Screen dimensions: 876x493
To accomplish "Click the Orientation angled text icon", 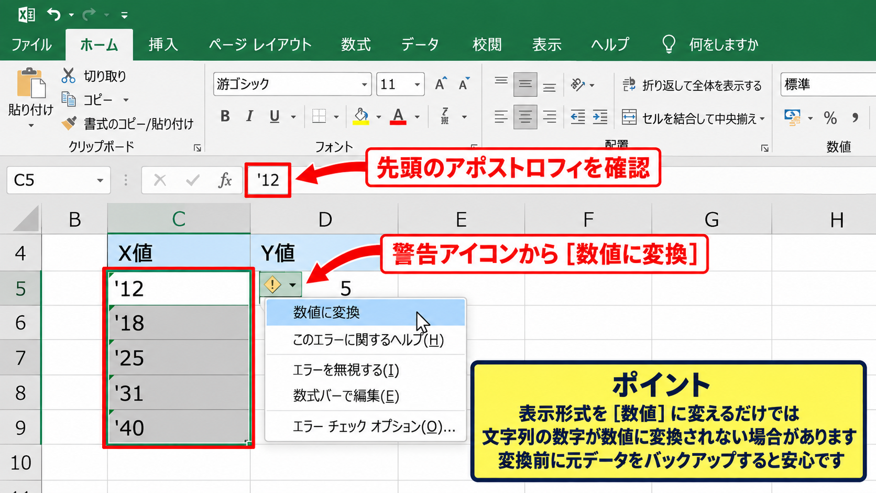I will point(577,84).
